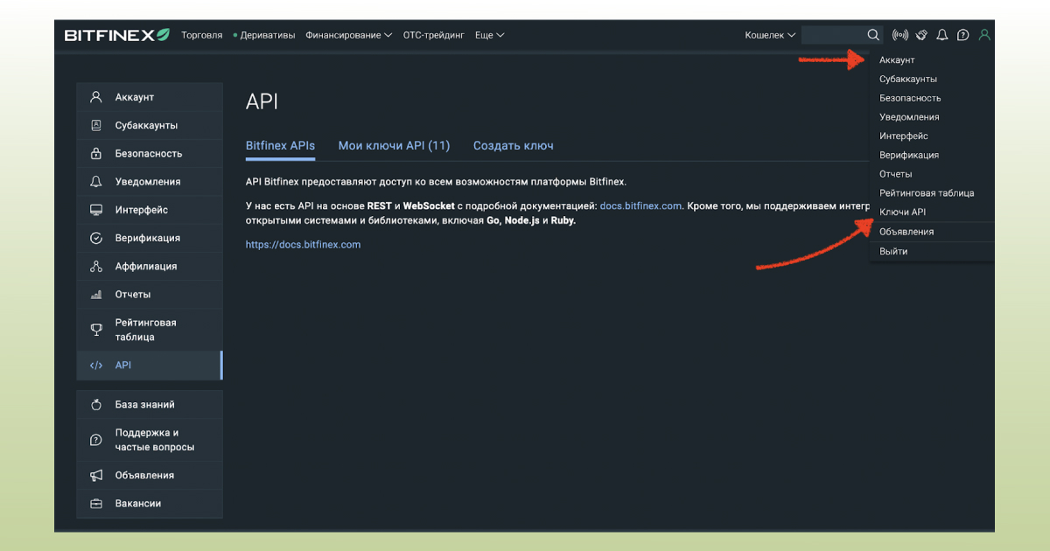The width and height of the screenshot is (1050, 551).
Task: Click the green profile icon
Action: click(x=983, y=35)
